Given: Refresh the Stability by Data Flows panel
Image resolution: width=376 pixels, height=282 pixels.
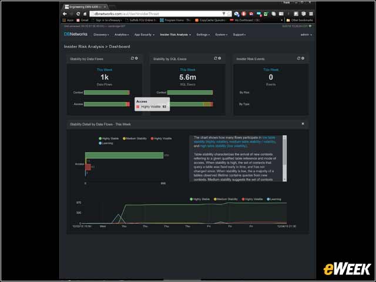Looking at the screenshot, I should pyautogui.click(x=132, y=58).
